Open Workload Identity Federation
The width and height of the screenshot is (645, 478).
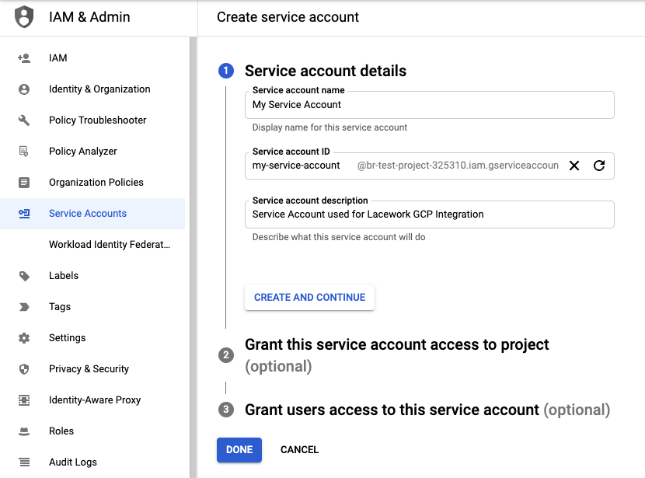(x=108, y=244)
